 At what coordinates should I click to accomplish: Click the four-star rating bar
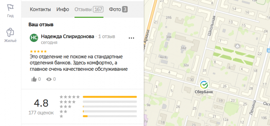(110, 101)
